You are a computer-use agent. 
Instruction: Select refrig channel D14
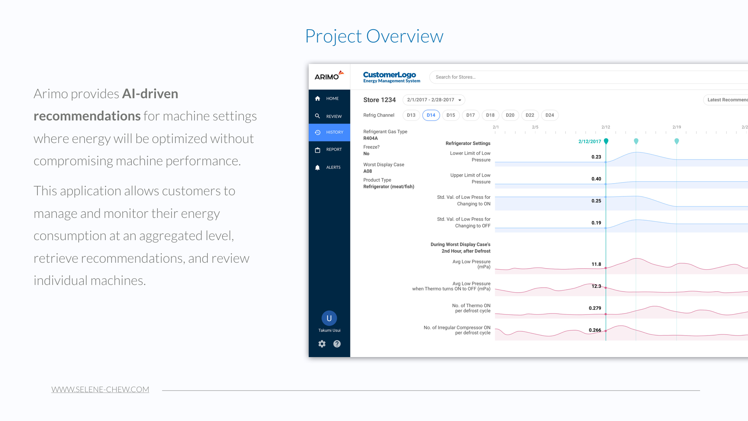pyautogui.click(x=431, y=115)
